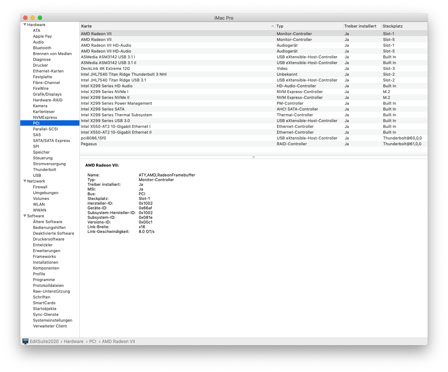Viewport: 448px width, 372px height.
Task: Open the Bluetooth hardware entry
Action: coord(42,48)
